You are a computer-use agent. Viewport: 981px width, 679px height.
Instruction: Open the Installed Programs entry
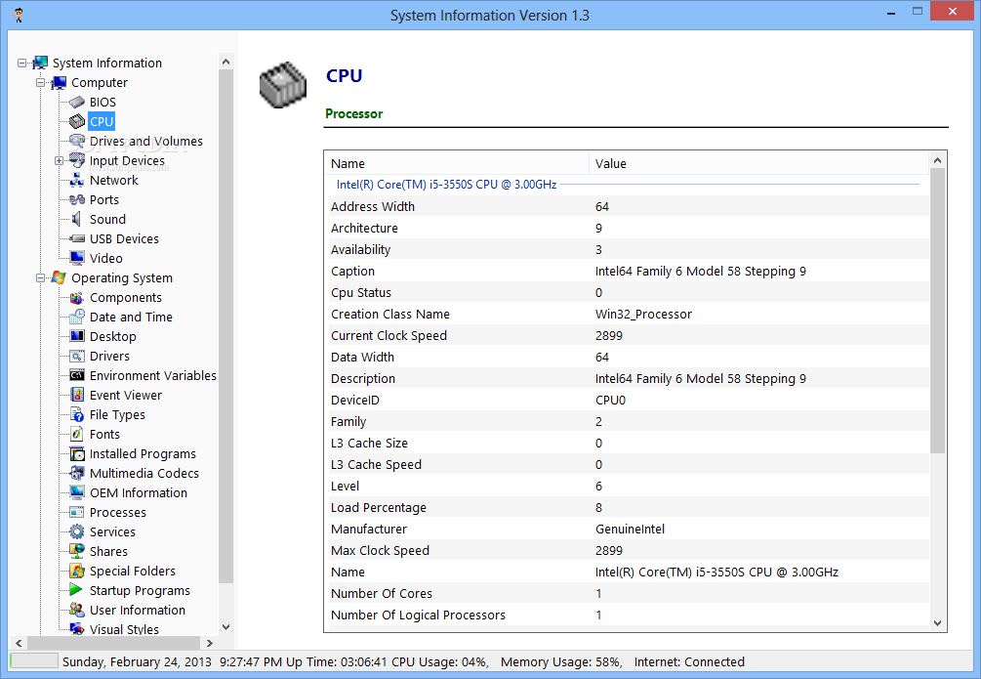143,453
